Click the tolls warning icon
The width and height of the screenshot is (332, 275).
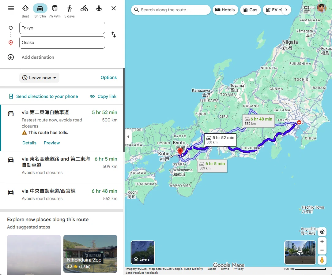(25, 133)
